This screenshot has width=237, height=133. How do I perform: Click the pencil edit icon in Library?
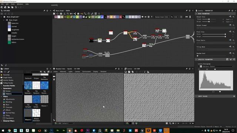click(x=9, y=72)
